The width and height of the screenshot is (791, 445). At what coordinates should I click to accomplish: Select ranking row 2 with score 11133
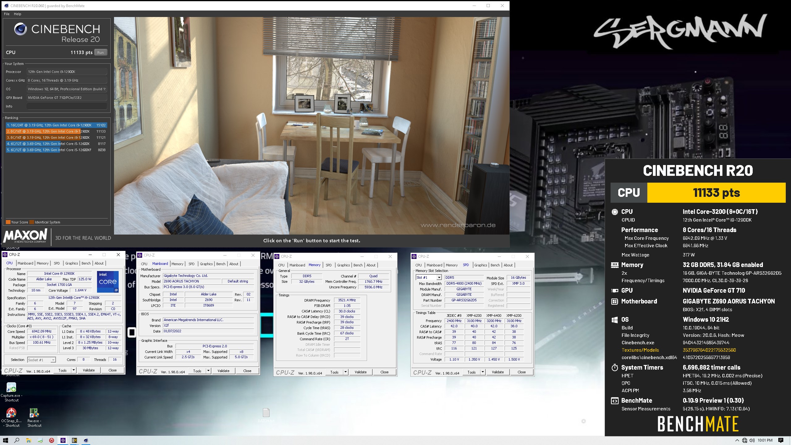click(56, 131)
